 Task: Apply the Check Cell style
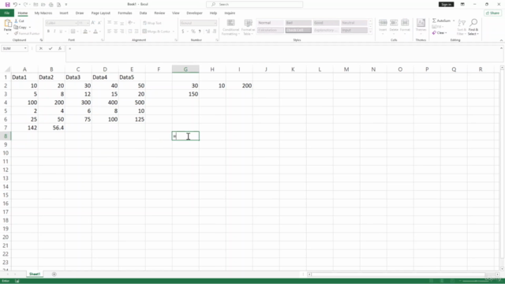click(x=298, y=30)
